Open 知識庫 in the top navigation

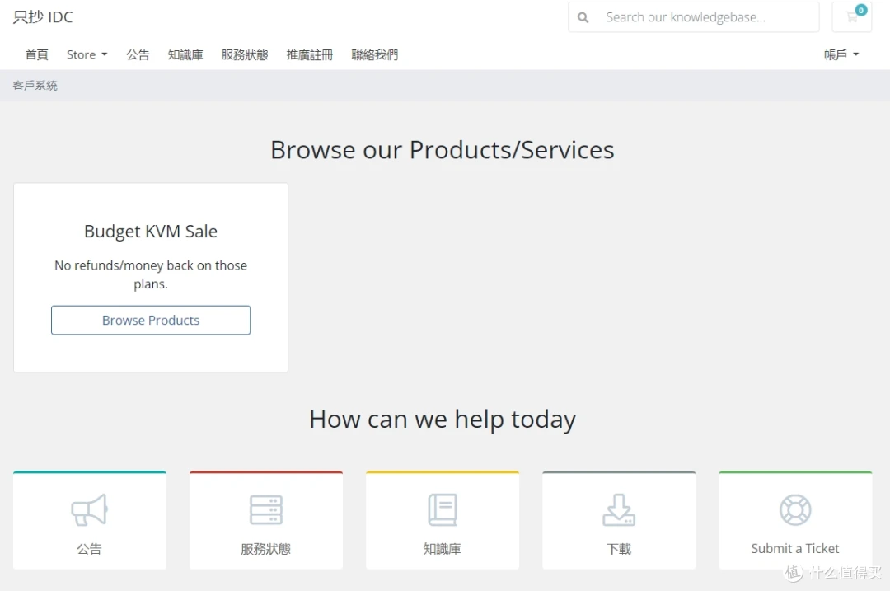coord(185,54)
